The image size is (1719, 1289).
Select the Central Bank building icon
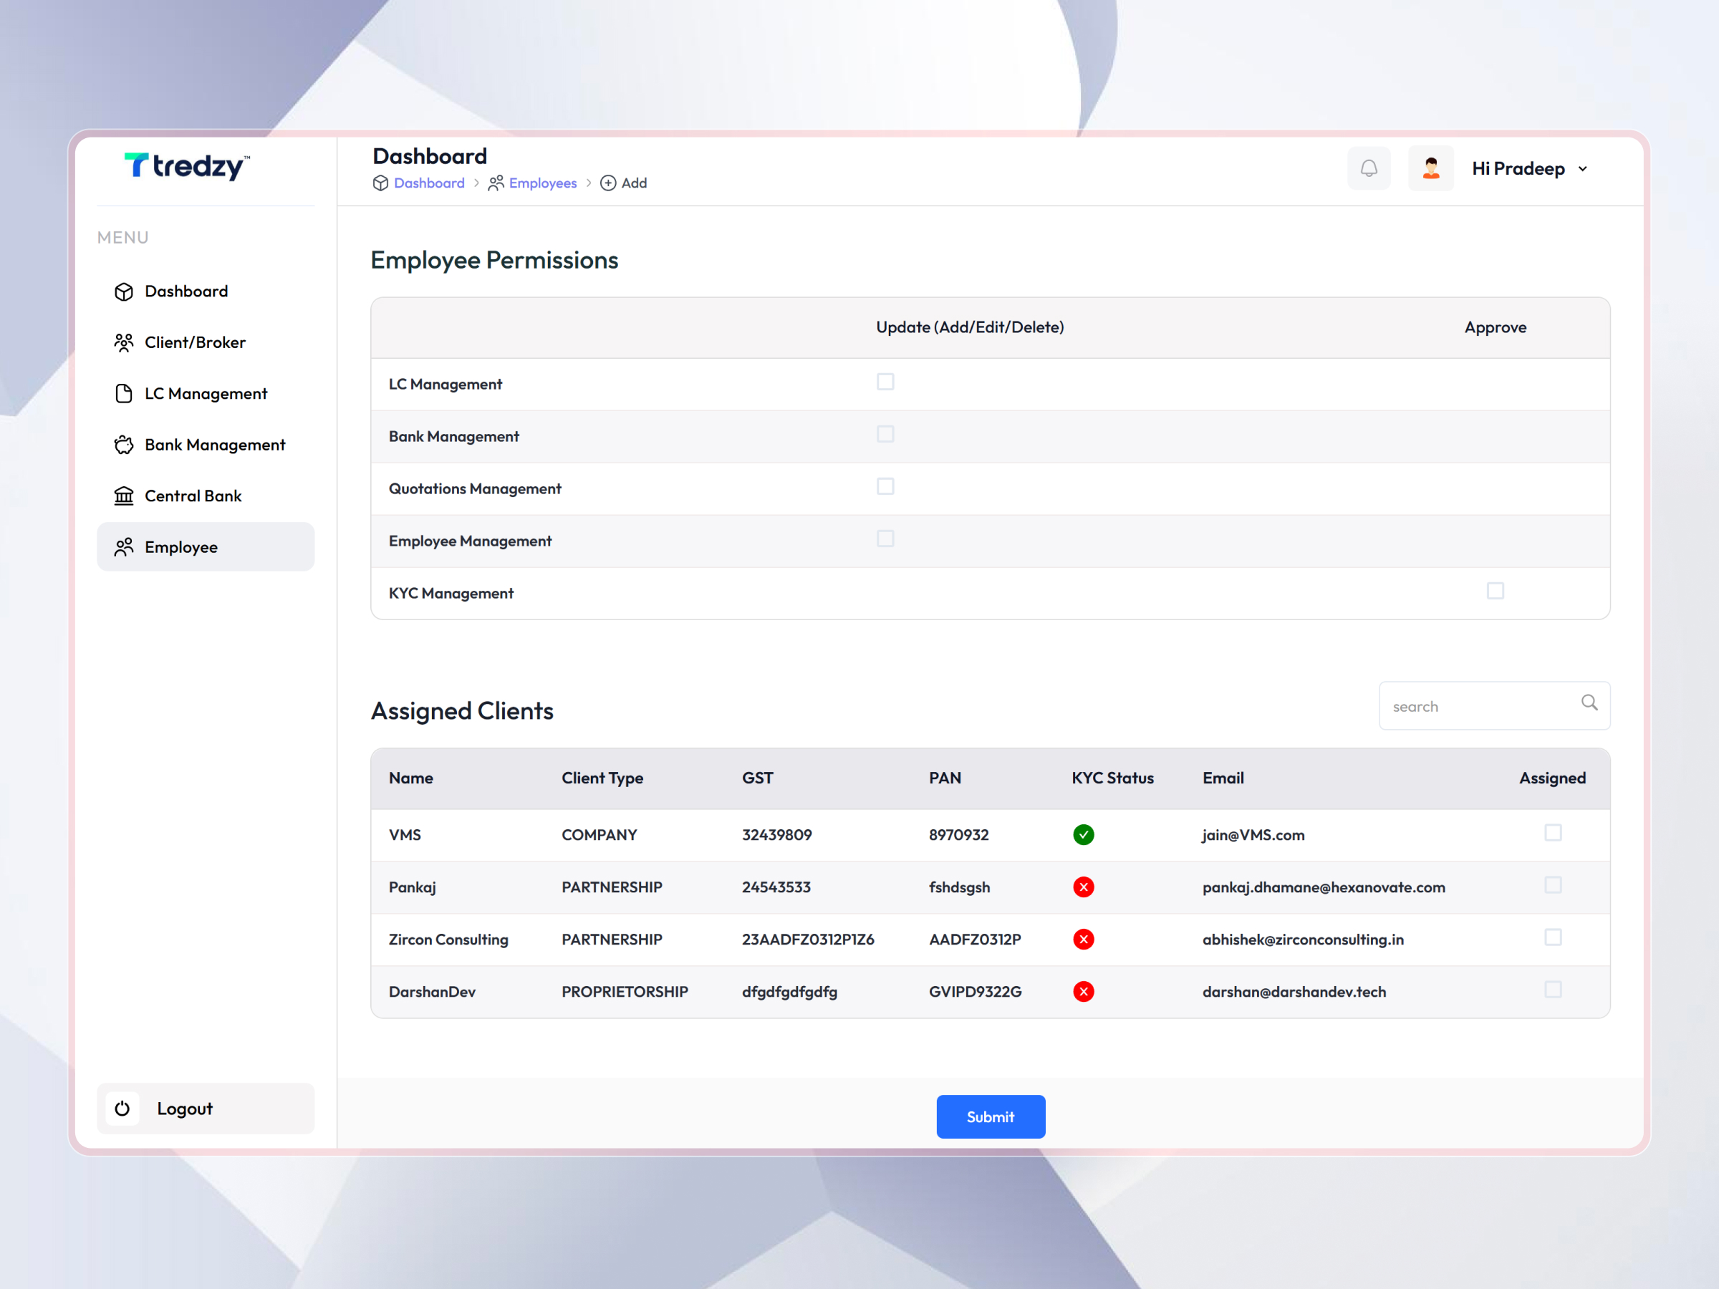click(125, 496)
